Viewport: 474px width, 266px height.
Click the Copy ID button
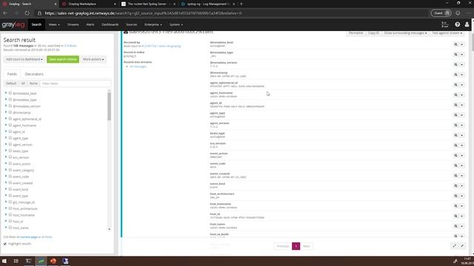click(x=373, y=33)
